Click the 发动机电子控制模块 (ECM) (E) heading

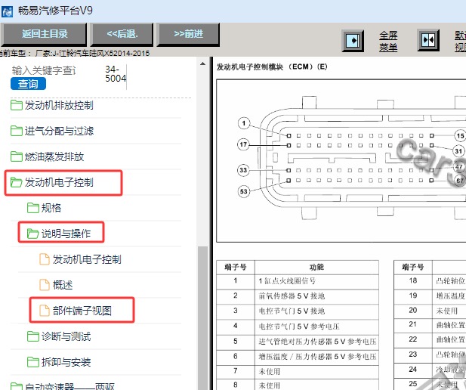pyautogui.click(x=272, y=67)
